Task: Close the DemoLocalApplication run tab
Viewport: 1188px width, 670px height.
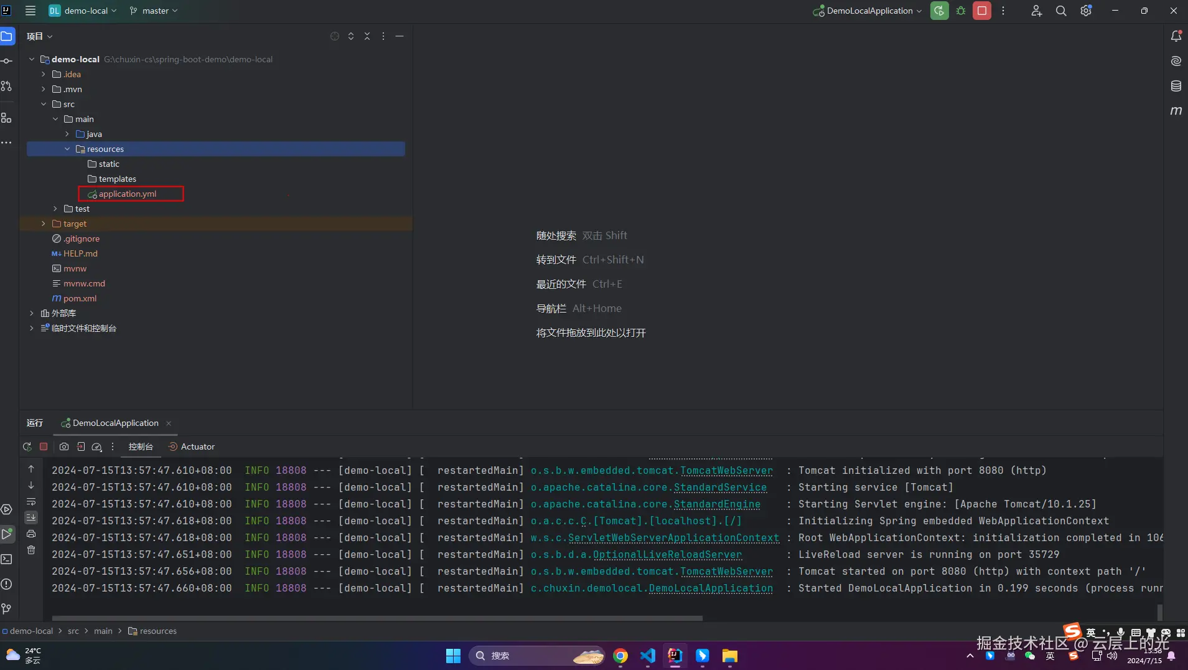Action: 169,423
